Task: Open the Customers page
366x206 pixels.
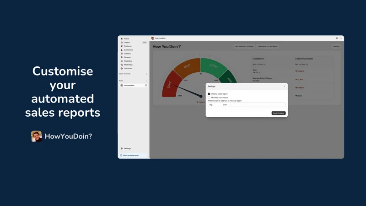Action: [x=129, y=50]
